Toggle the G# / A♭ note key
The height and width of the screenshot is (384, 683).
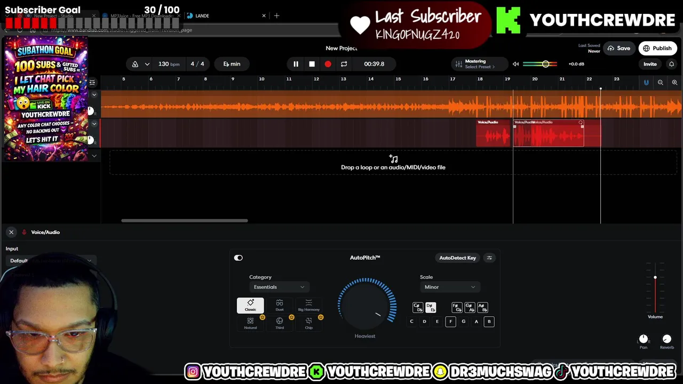point(470,308)
